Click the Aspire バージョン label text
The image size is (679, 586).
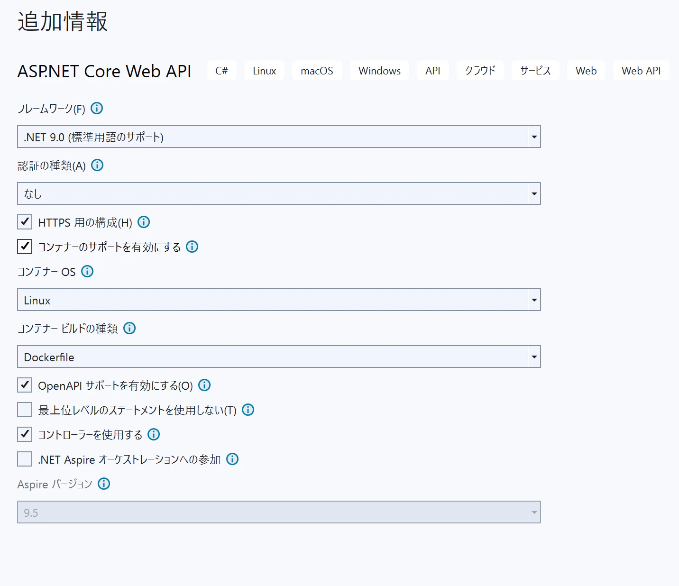(x=55, y=484)
